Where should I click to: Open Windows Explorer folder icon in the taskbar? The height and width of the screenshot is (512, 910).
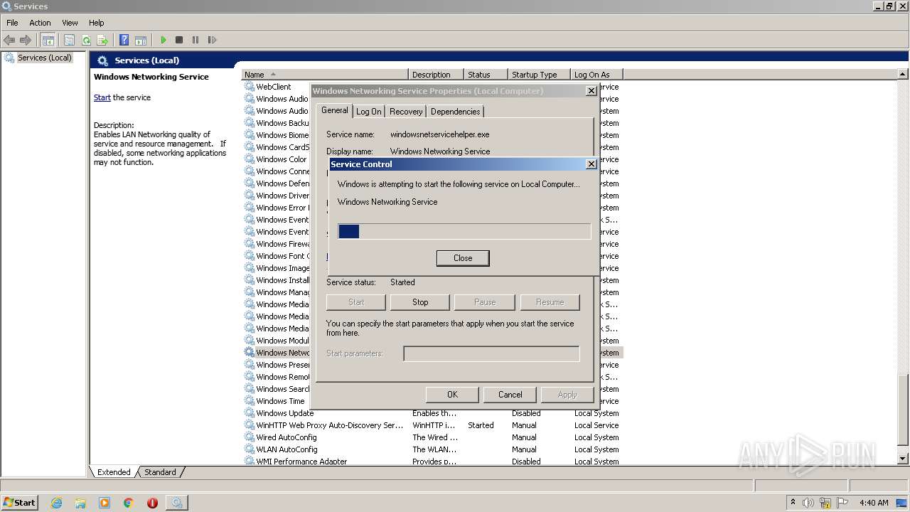pos(80,502)
